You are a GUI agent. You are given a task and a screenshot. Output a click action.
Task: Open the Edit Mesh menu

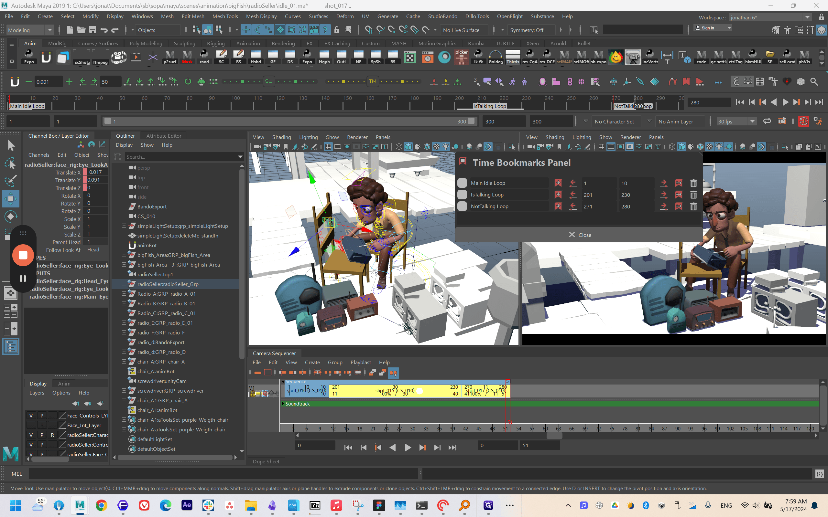193,16
